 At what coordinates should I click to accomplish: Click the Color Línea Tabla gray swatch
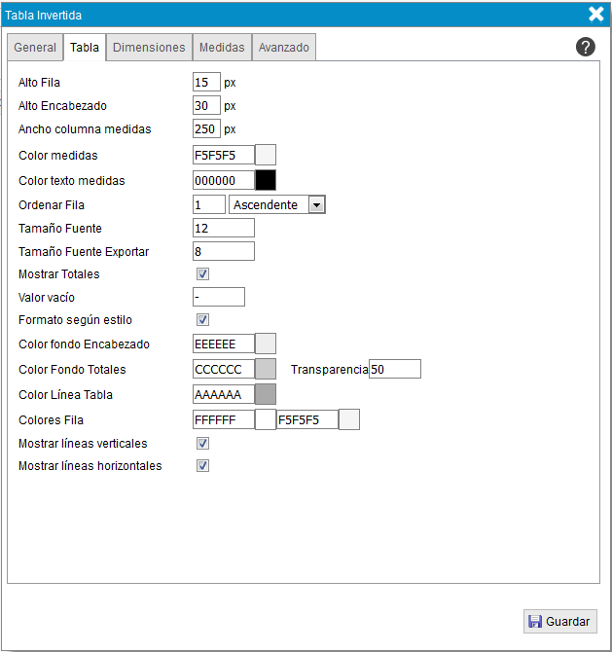click(x=266, y=394)
